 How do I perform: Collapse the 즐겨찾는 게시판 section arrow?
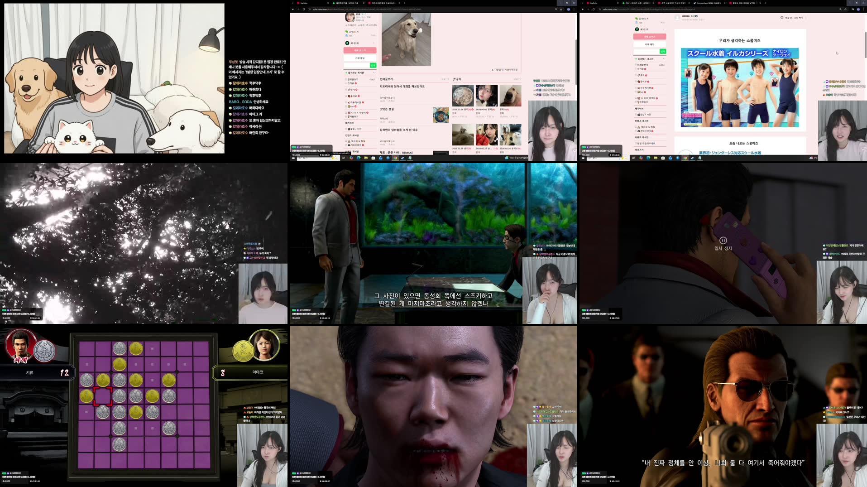click(x=665, y=58)
